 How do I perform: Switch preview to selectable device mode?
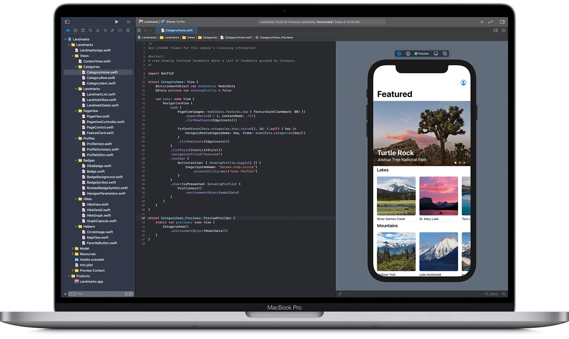408,53
